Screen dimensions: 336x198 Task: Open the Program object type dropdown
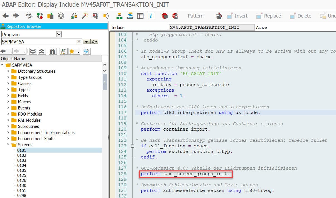59,34
